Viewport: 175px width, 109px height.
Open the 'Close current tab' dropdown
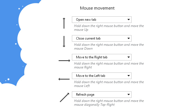(x=101, y=38)
